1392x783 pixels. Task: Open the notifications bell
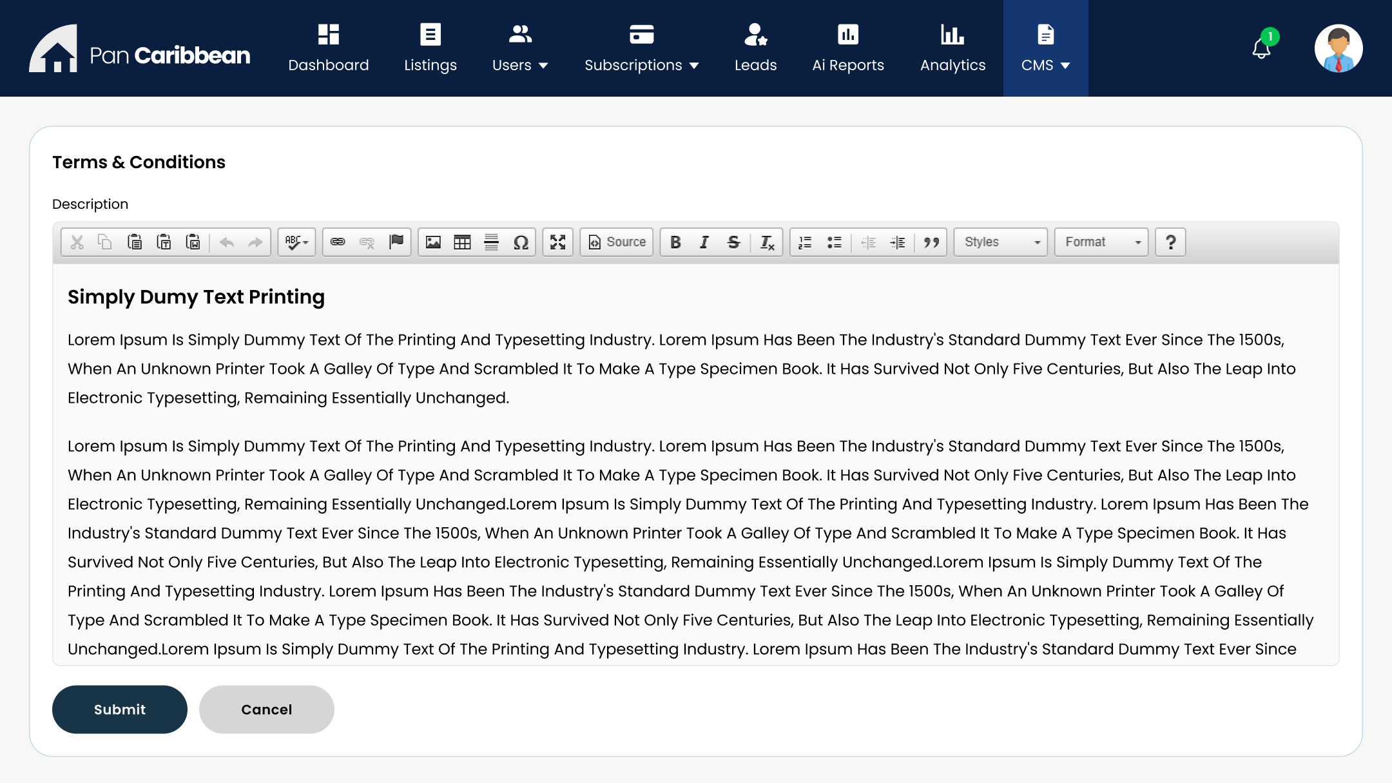point(1262,48)
